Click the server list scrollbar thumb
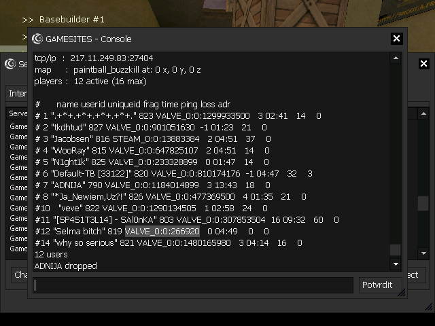435x326 pixels. coord(423,203)
